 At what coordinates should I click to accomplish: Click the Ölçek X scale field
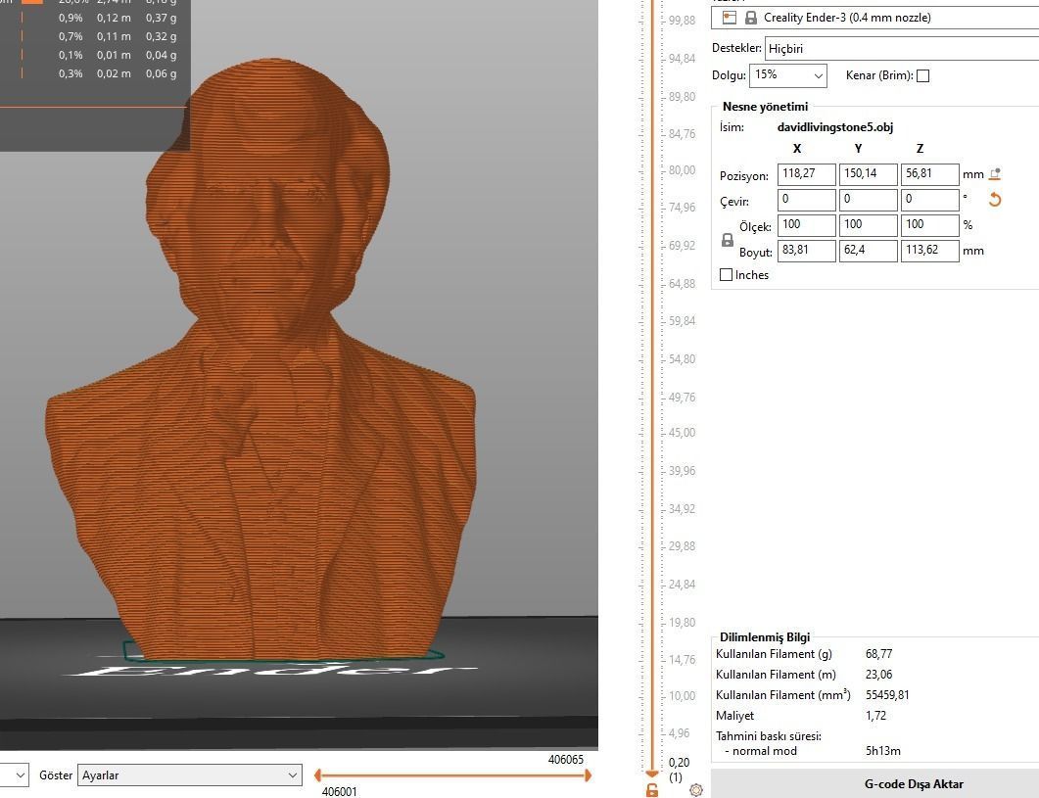pos(806,225)
